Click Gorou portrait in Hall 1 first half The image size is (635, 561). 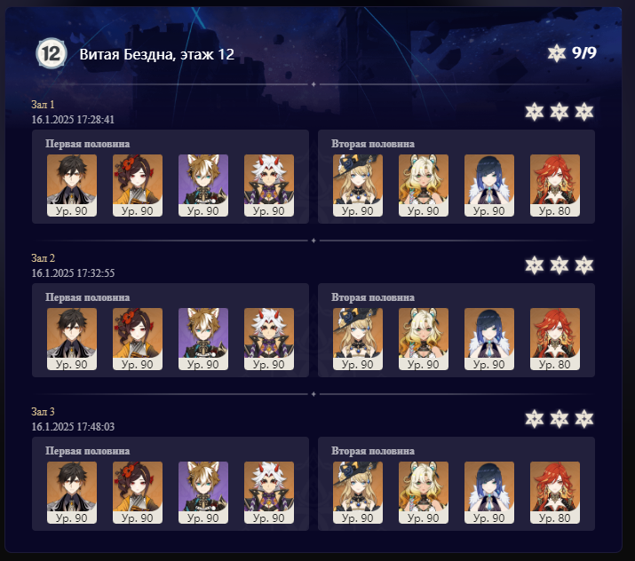coord(203,186)
